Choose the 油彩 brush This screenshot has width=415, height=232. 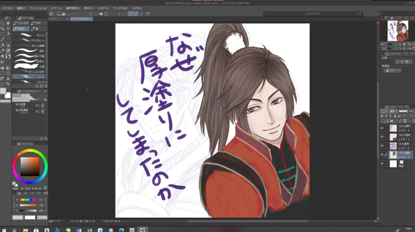(29, 51)
